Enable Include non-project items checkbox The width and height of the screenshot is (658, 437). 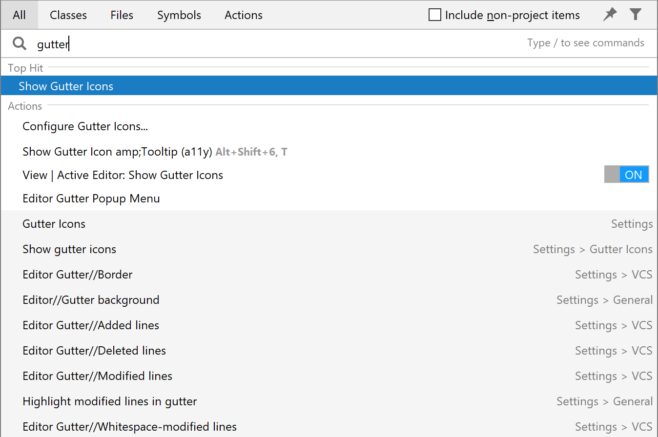pos(434,15)
